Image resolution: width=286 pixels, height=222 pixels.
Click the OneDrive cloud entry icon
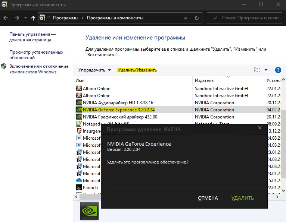click(x=79, y=180)
